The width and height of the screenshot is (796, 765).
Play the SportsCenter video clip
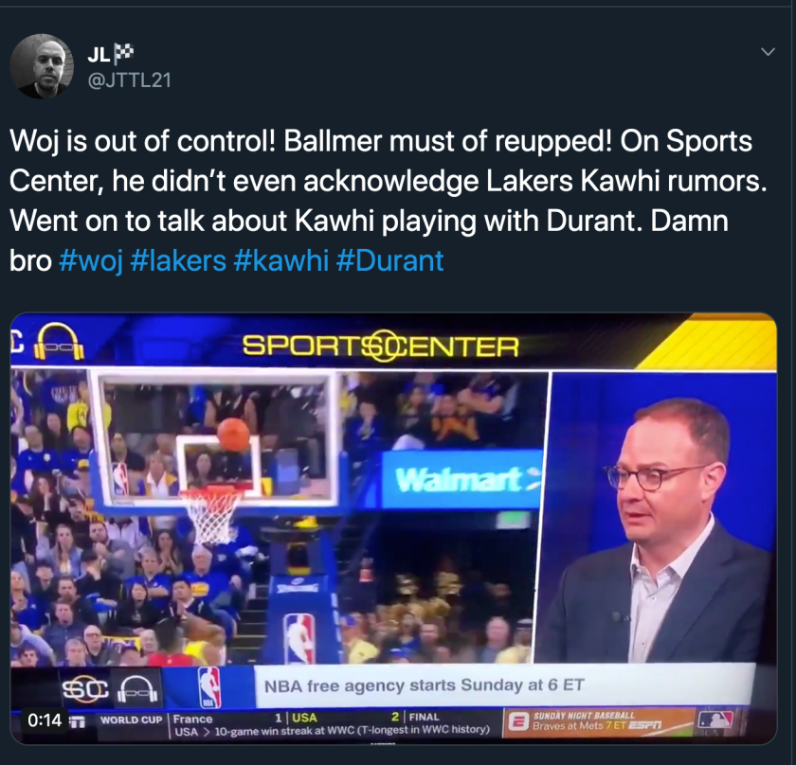click(x=393, y=528)
